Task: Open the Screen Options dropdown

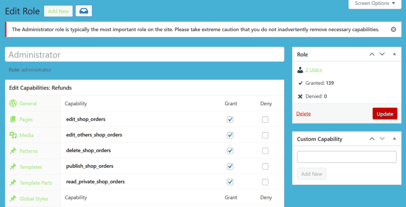Action: tap(375, 4)
